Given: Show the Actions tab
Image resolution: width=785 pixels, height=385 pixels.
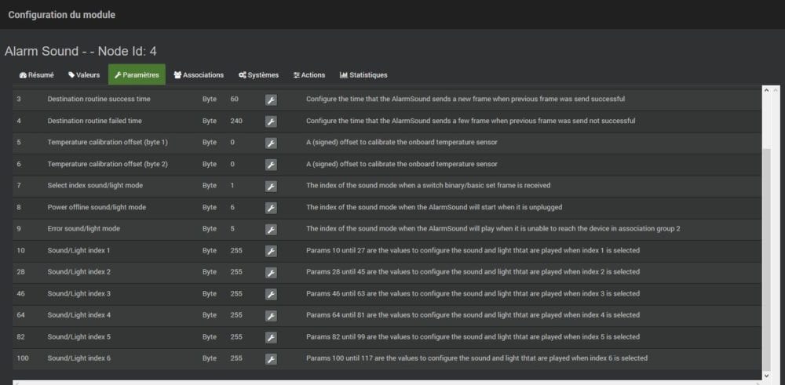Looking at the screenshot, I should (309, 75).
